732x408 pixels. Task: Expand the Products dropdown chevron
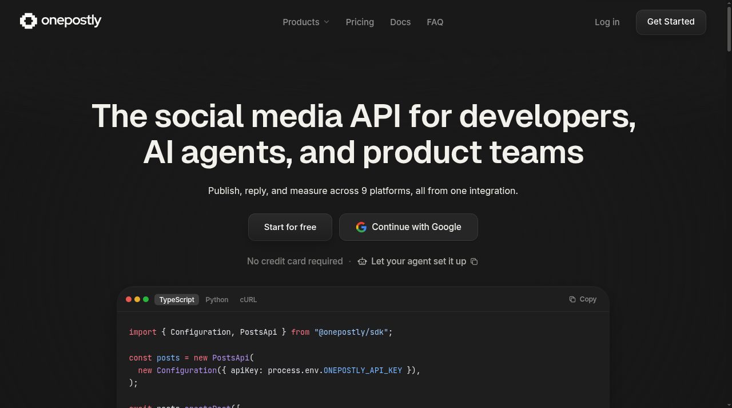(327, 22)
